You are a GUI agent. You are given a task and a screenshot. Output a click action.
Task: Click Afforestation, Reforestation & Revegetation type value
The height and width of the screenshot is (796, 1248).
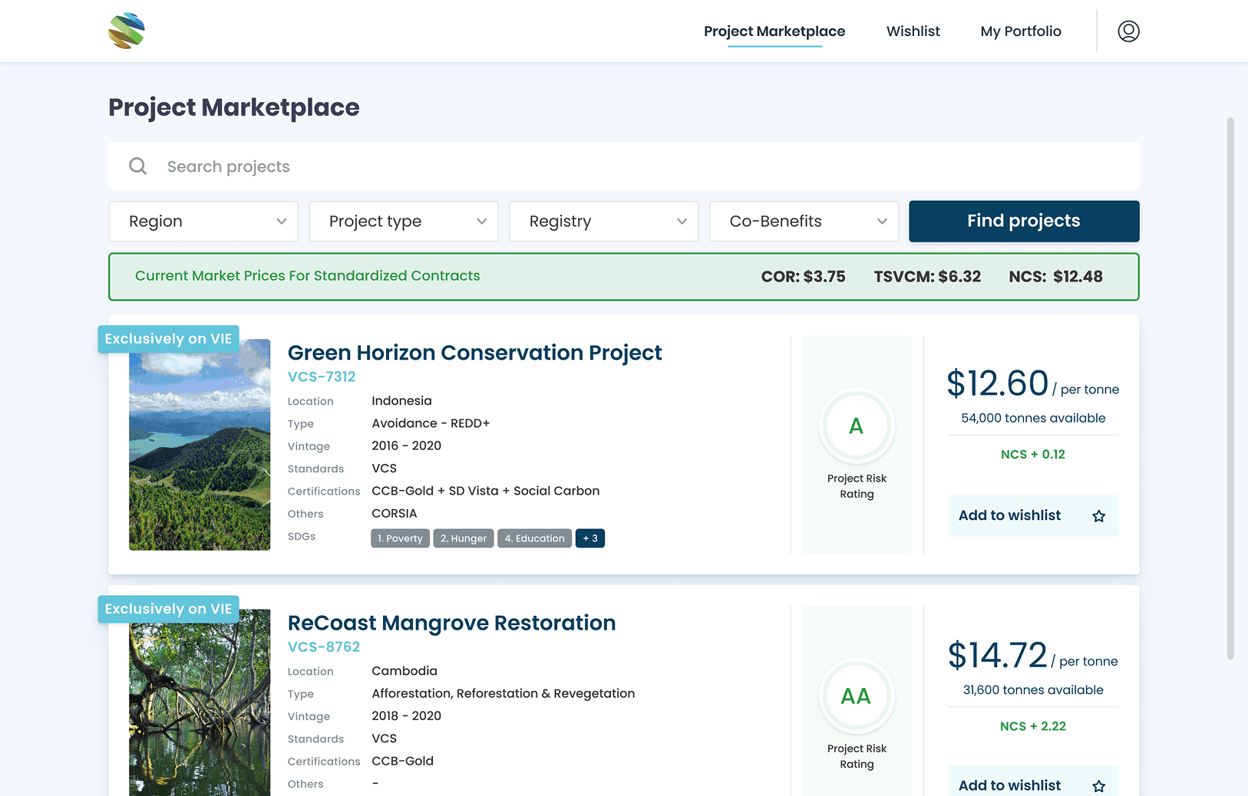click(503, 693)
